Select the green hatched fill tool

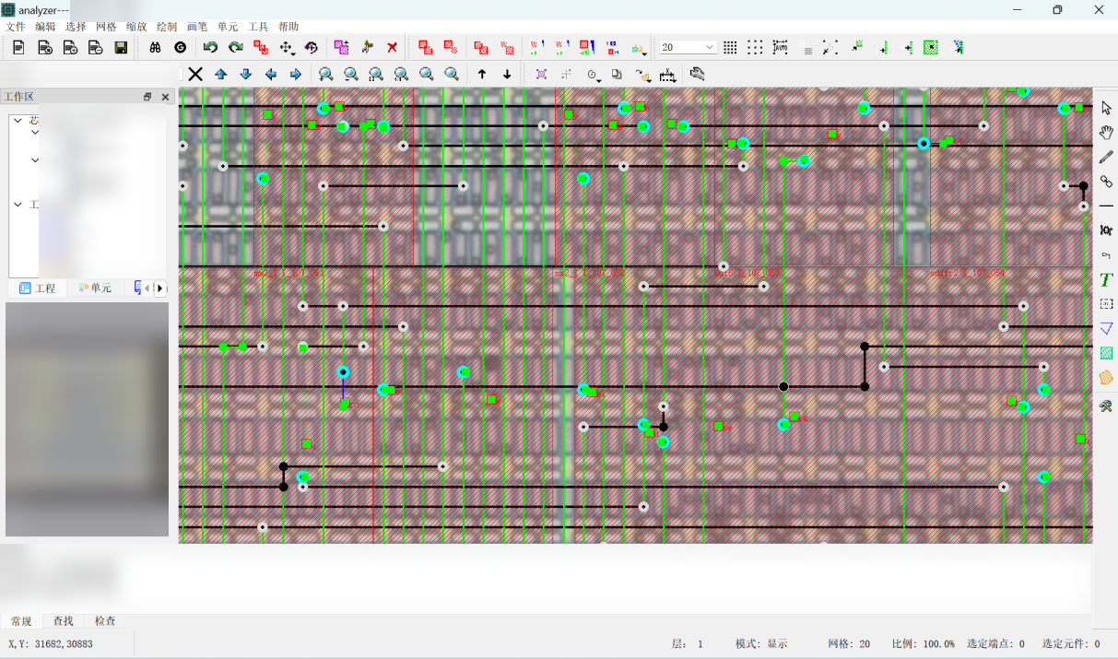(x=1106, y=353)
